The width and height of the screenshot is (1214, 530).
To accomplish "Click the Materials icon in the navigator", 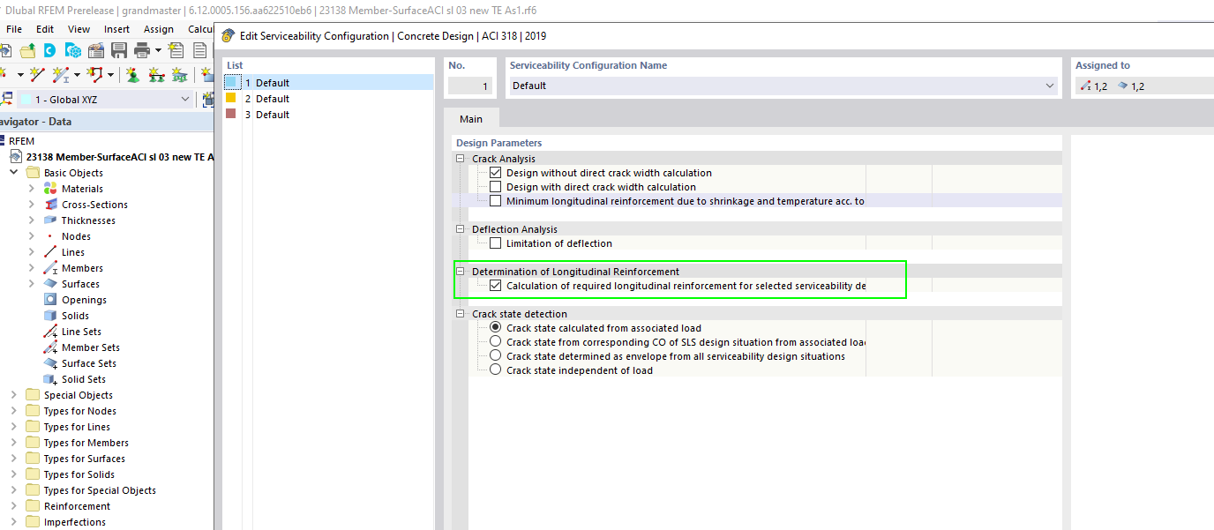I will click(50, 189).
